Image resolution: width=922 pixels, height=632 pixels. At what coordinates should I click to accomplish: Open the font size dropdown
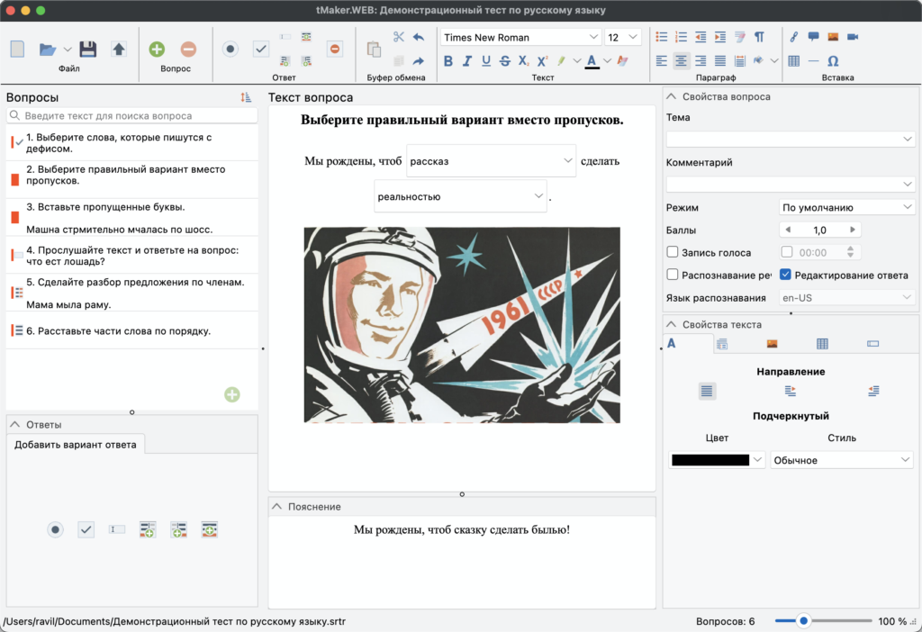pos(633,37)
